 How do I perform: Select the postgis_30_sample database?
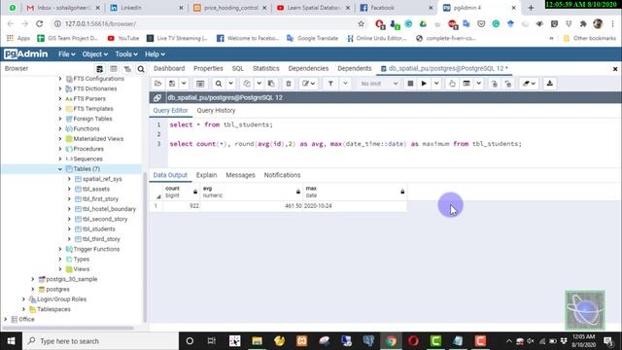point(71,279)
